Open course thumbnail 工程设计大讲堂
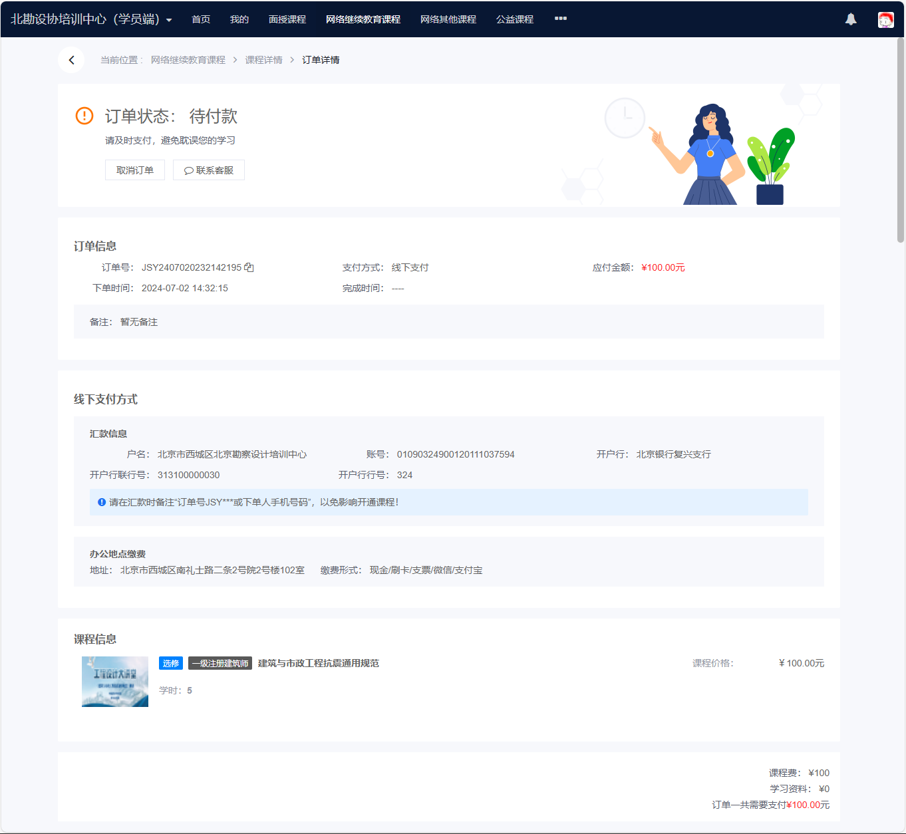The image size is (906, 834). click(115, 682)
